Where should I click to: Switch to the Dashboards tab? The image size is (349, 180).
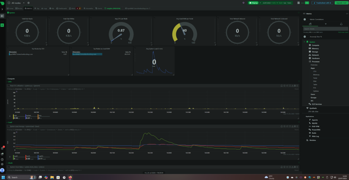click(x=61, y=8)
